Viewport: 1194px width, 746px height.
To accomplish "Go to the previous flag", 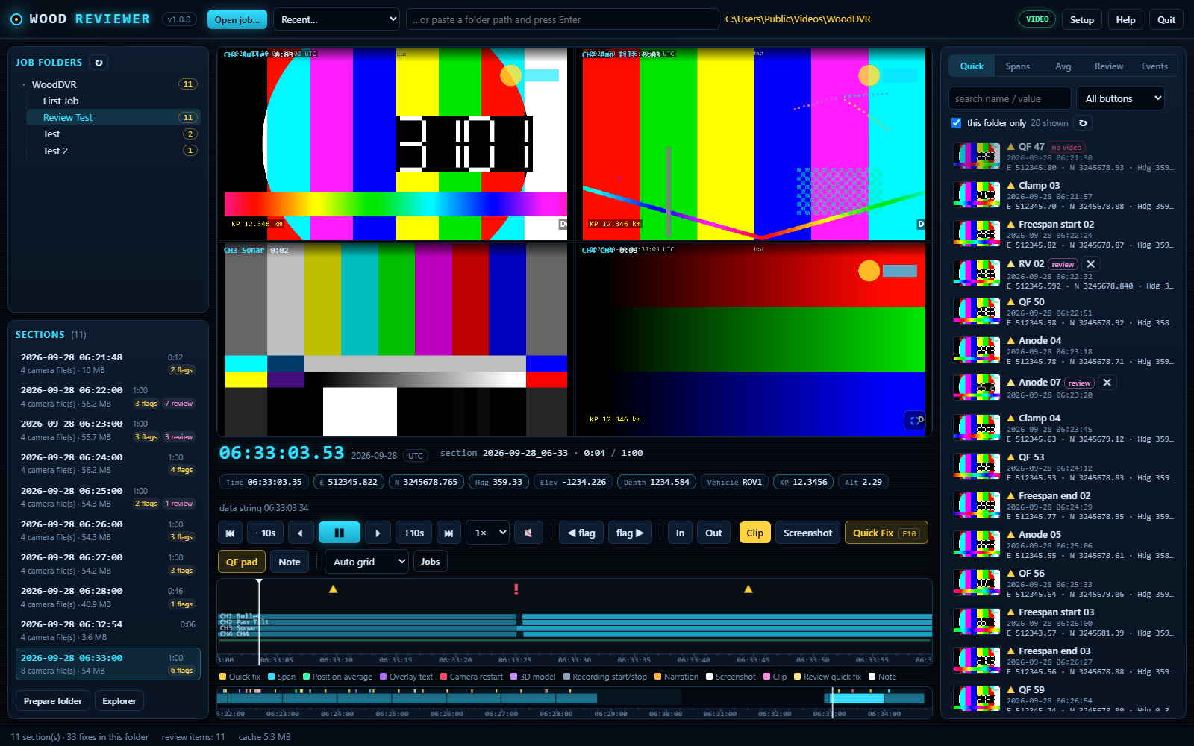I will [x=581, y=533].
